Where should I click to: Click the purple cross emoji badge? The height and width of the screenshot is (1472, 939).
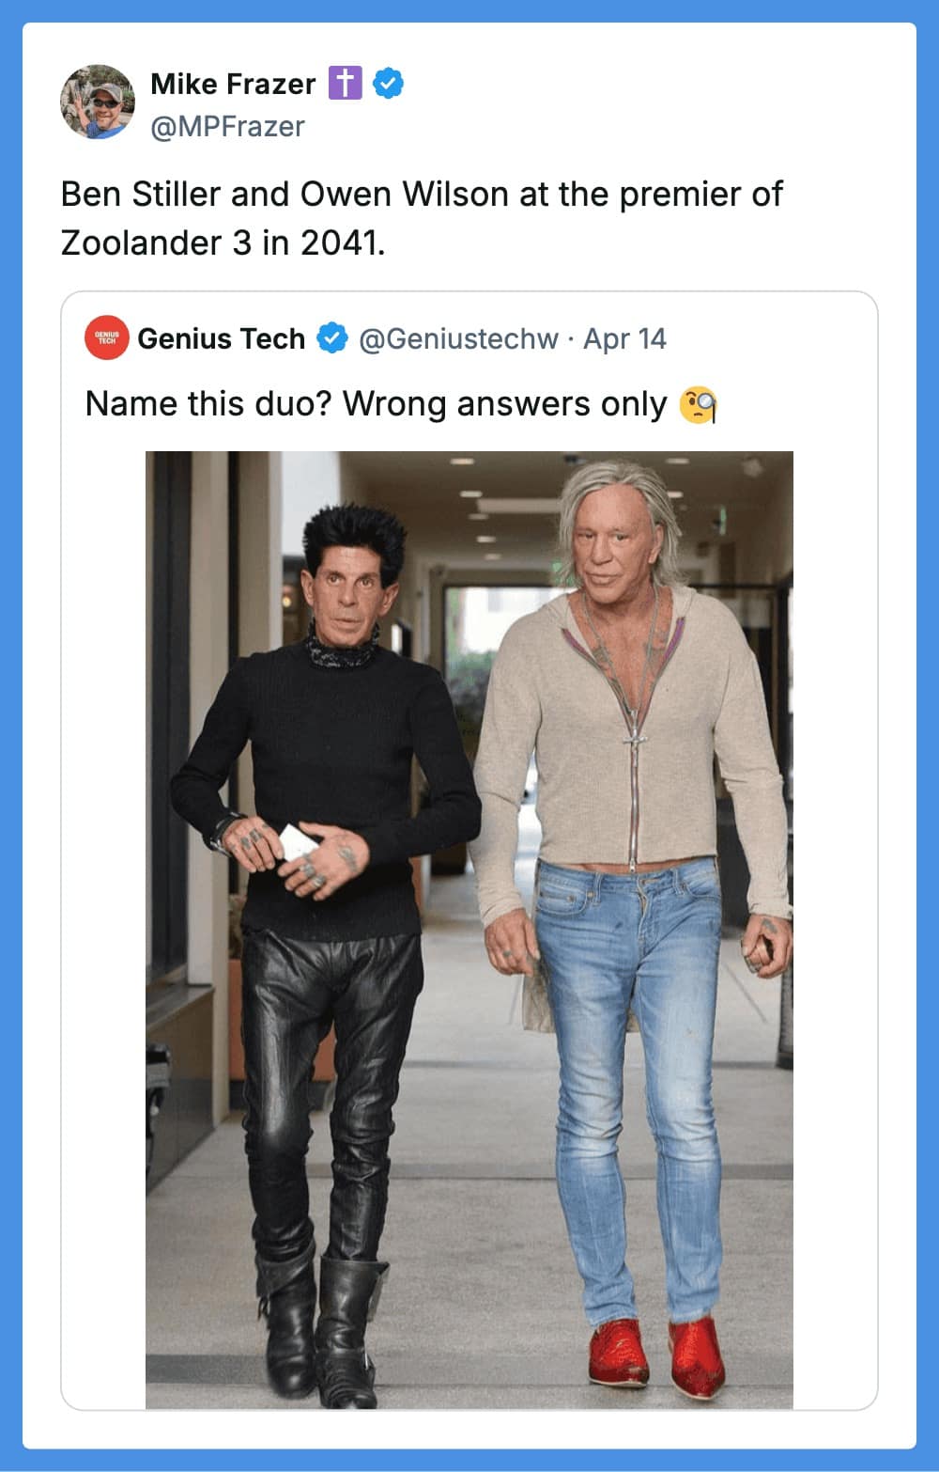click(x=345, y=84)
